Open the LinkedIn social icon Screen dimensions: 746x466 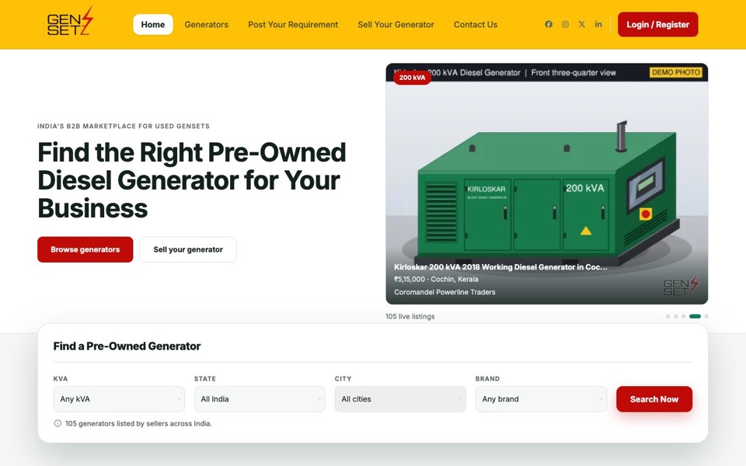pos(598,24)
